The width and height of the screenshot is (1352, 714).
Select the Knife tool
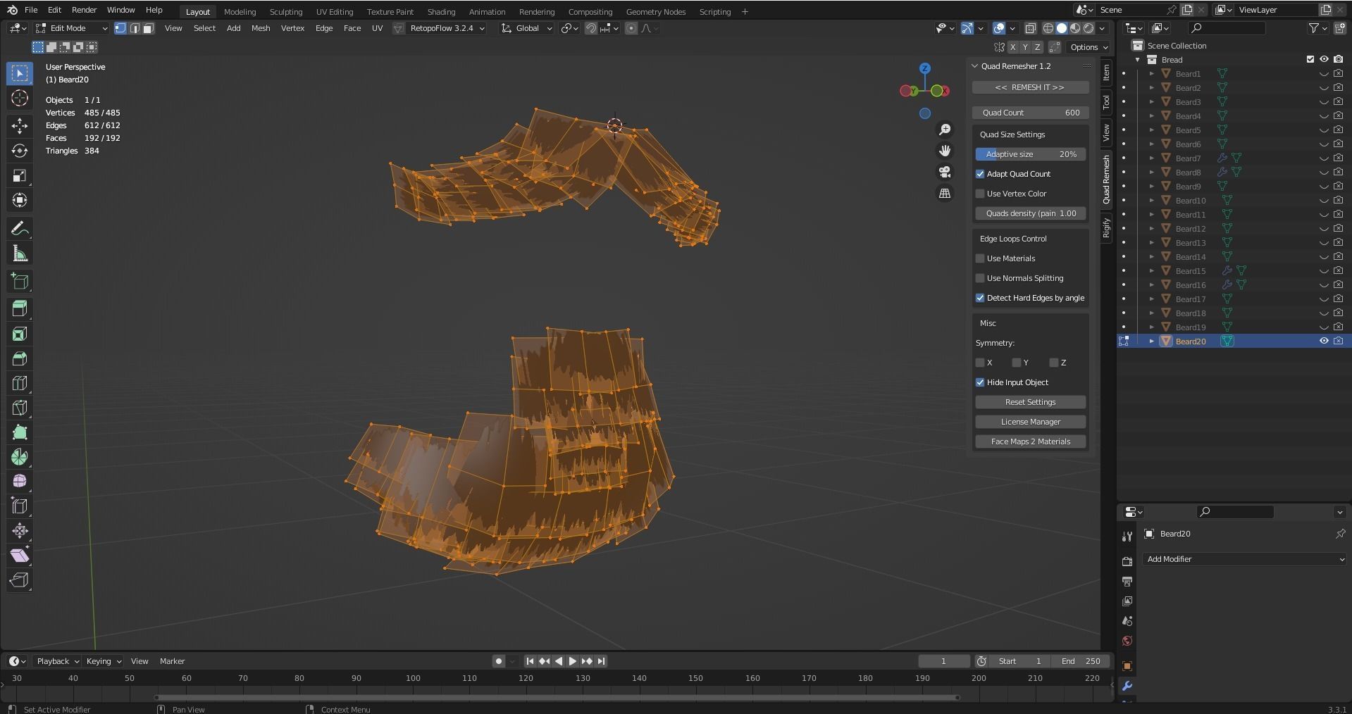(20, 408)
